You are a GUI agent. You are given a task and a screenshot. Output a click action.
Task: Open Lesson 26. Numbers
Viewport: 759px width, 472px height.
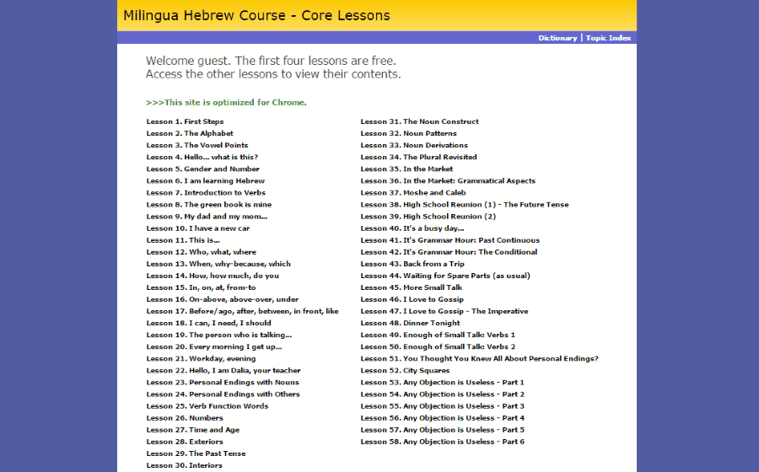pos(185,418)
